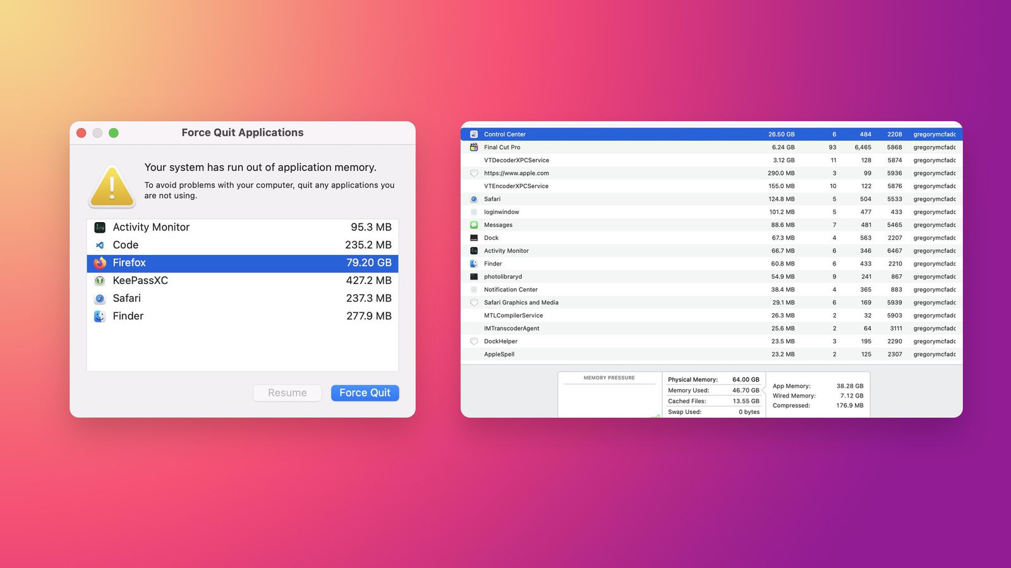Click the Notification Center process icon
This screenshot has height=568, width=1011.
tap(474, 290)
